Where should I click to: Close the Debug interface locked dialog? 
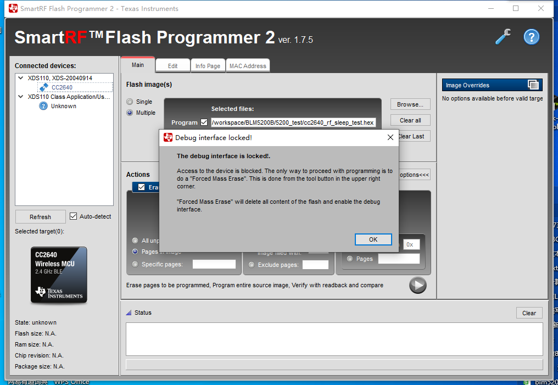tap(390, 137)
